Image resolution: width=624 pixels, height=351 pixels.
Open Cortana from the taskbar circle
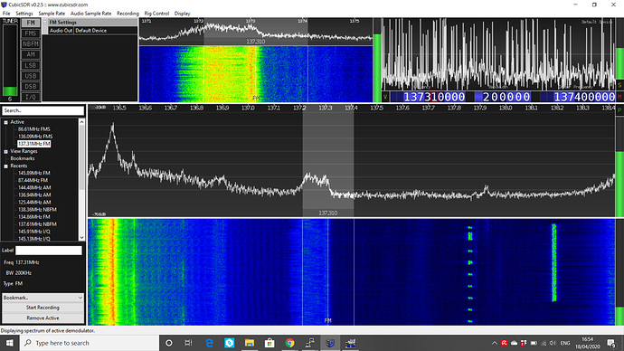pyautogui.click(x=169, y=343)
